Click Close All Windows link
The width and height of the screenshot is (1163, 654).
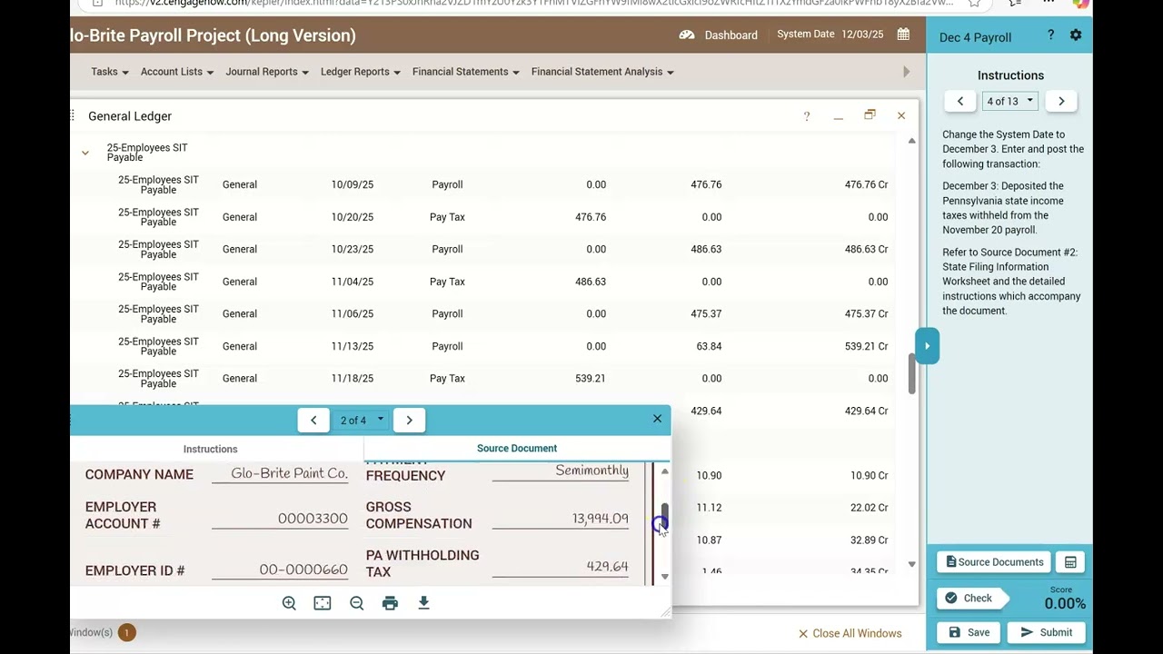(x=850, y=633)
